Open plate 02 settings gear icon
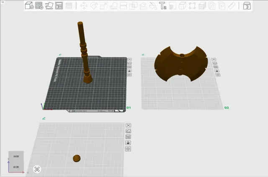268x177 pixels. [x=218, y=75]
